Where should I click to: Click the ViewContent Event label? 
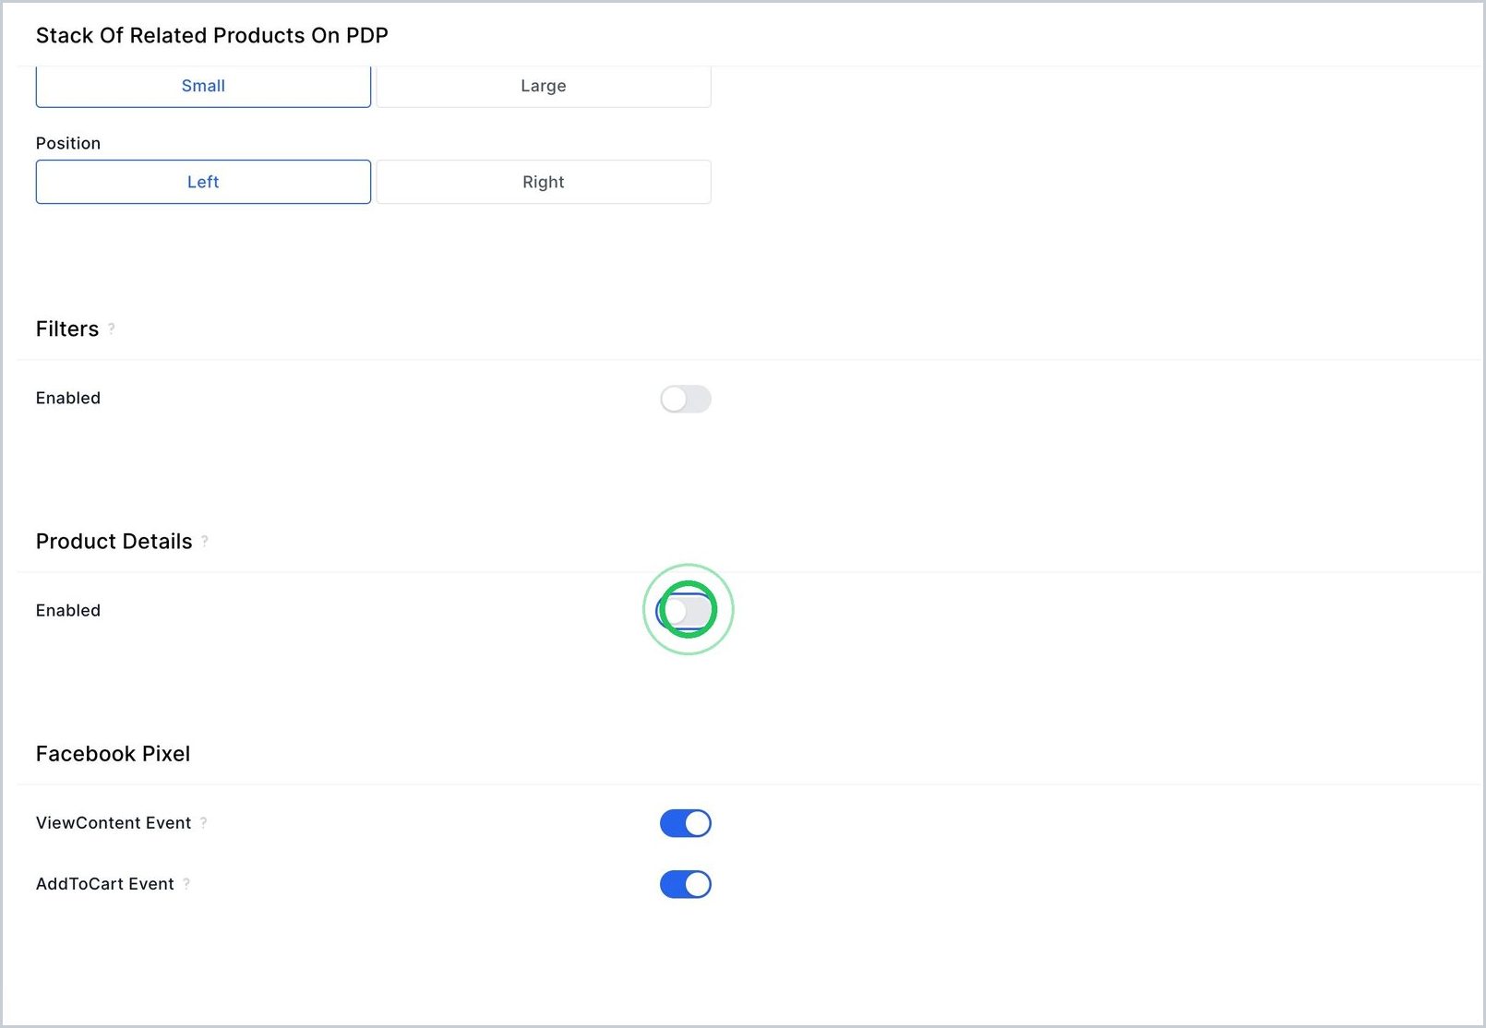click(114, 822)
